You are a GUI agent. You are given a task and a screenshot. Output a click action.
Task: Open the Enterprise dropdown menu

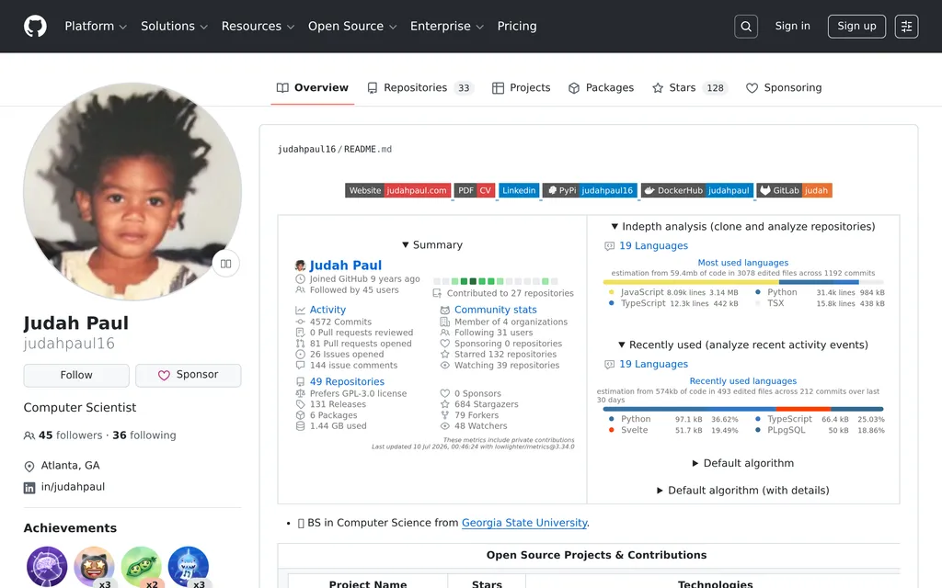(x=447, y=27)
